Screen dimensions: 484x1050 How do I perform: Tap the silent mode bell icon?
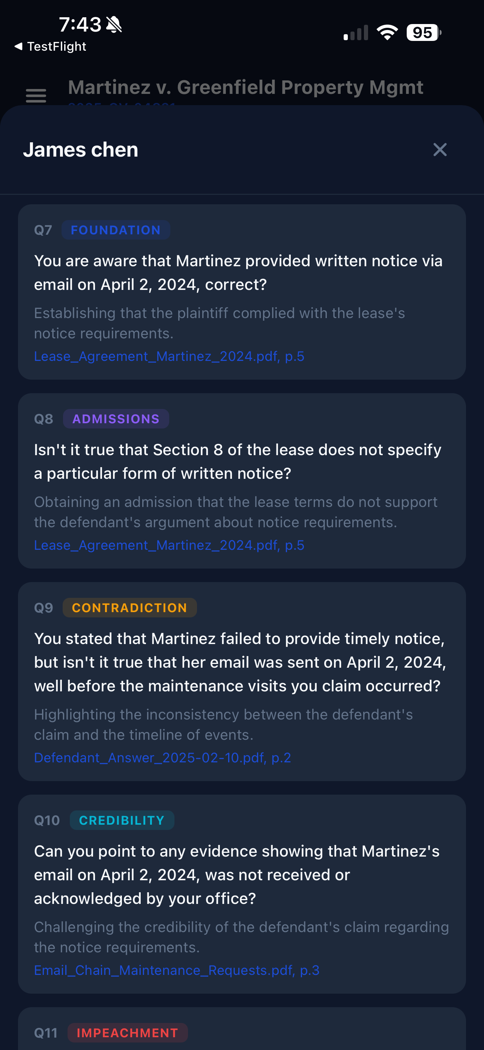pyautogui.click(x=114, y=24)
